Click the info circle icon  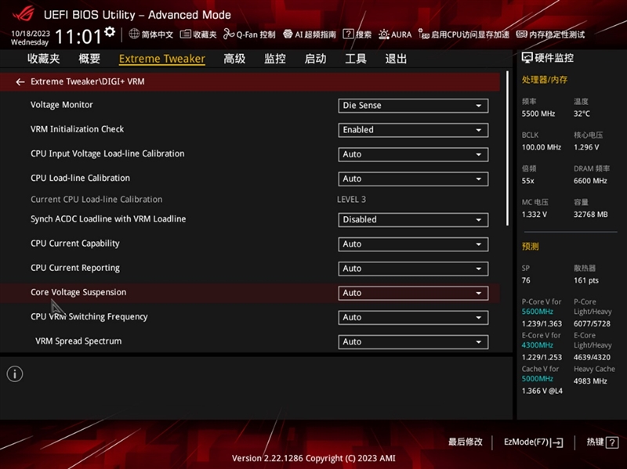pyautogui.click(x=15, y=374)
